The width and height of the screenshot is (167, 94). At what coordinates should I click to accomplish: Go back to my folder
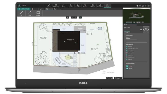[24, 9]
